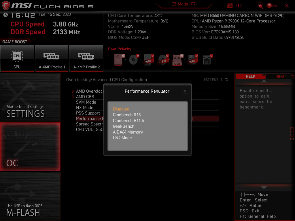Choose Disabled in Performance Regulator
This screenshot has height=221, width=295.
(x=121, y=109)
